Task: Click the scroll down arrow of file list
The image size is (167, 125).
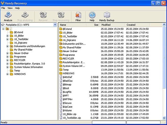Action: click(164, 118)
